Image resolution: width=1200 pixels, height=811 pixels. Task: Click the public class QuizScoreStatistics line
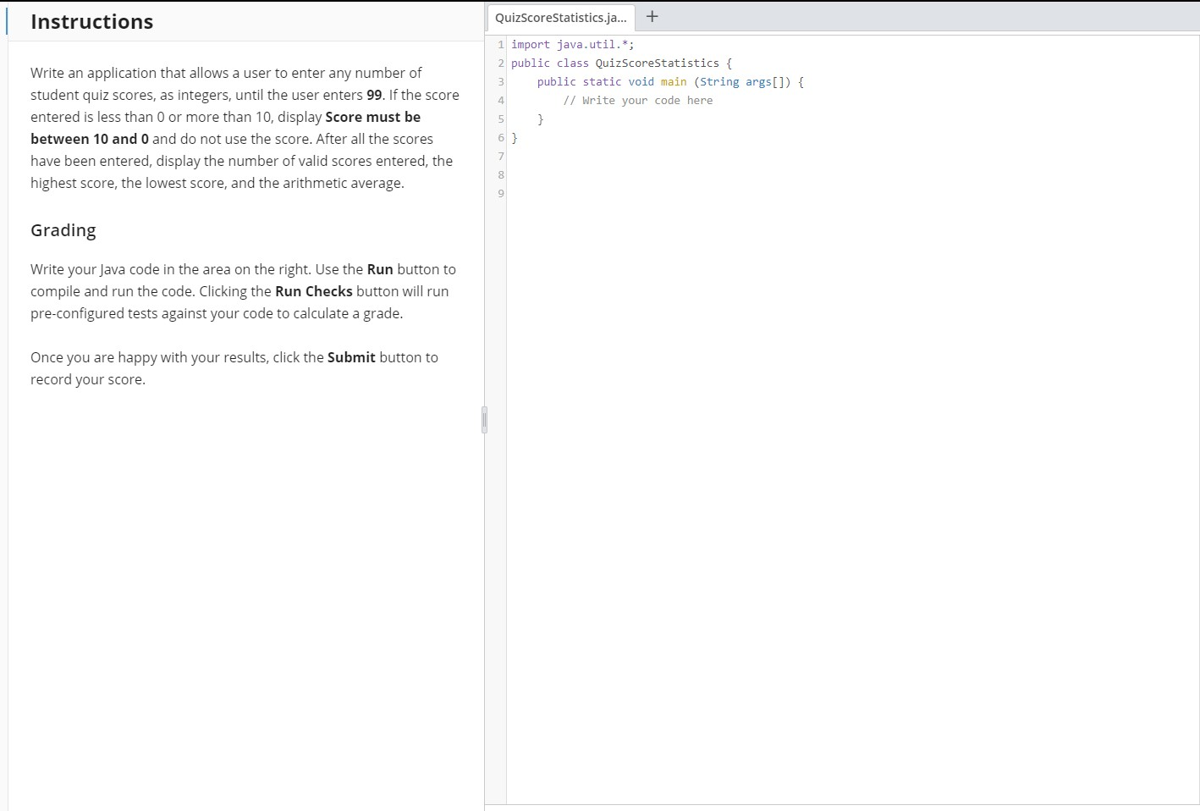coord(621,63)
